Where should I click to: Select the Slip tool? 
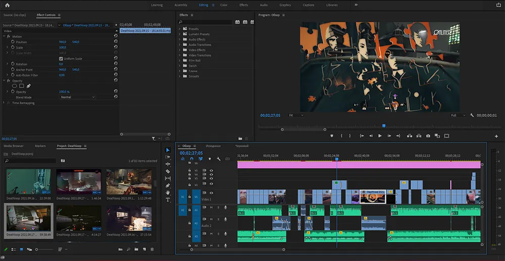[168, 179]
